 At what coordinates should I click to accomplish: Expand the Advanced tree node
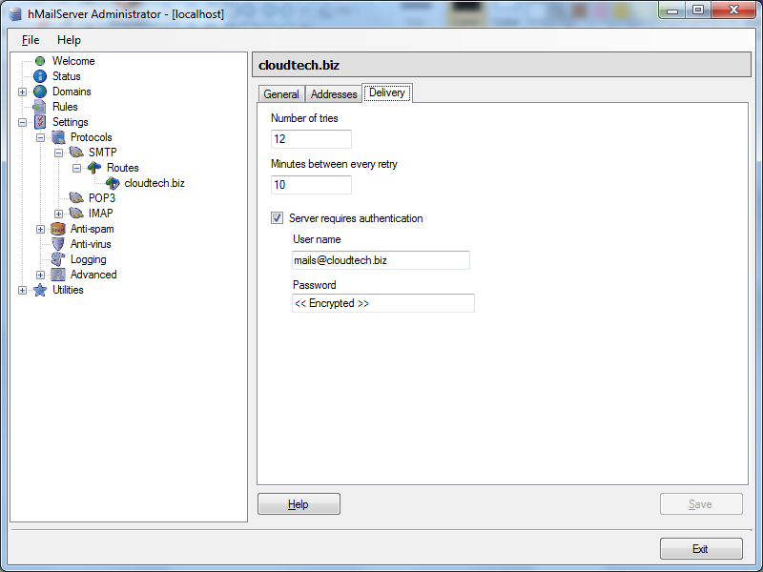(x=40, y=275)
